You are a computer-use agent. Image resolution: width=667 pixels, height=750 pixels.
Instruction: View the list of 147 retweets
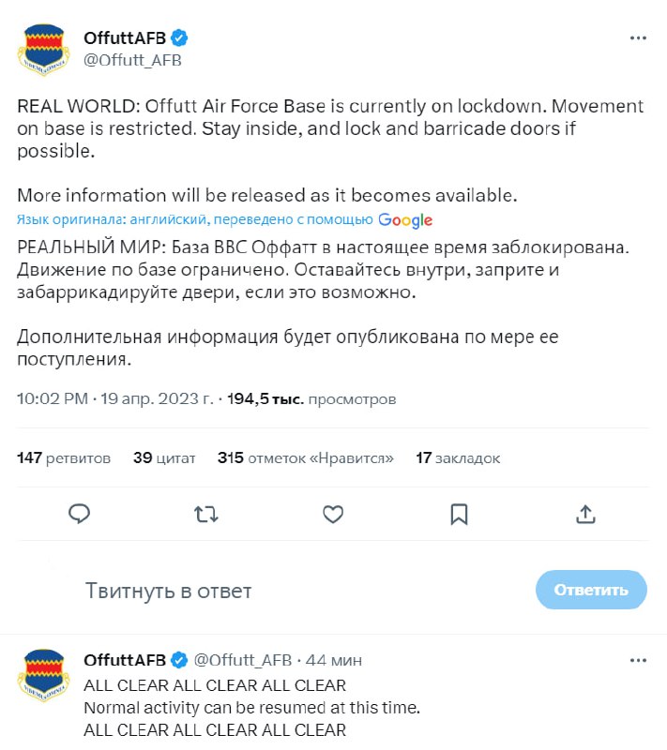tap(64, 458)
